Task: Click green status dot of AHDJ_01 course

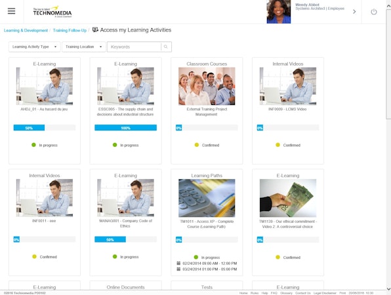Action: point(33,145)
